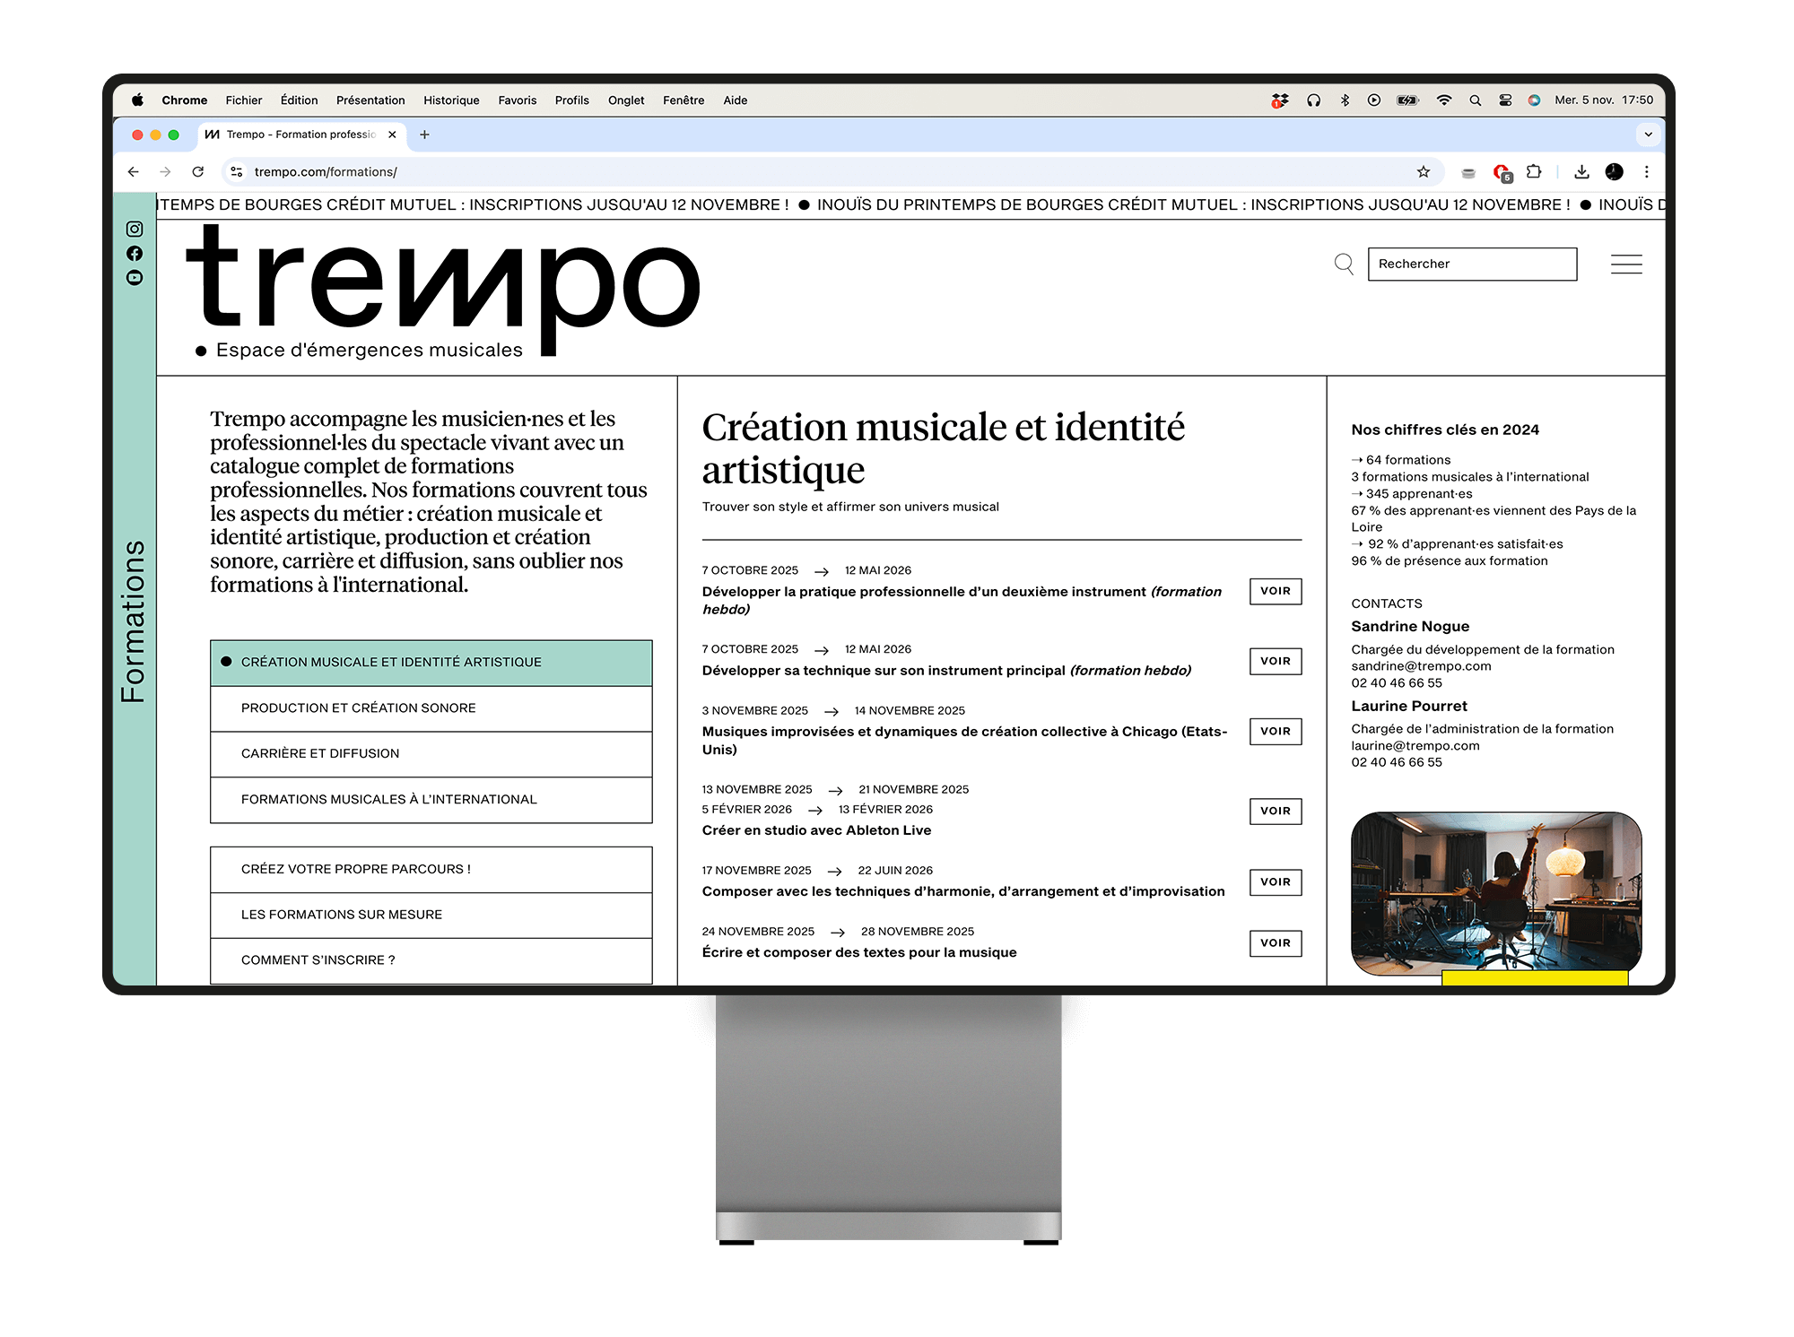1794x1337 pixels.
Task: Click VOIR for Créer en studio avec Ableton Live
Action: 1275,811
